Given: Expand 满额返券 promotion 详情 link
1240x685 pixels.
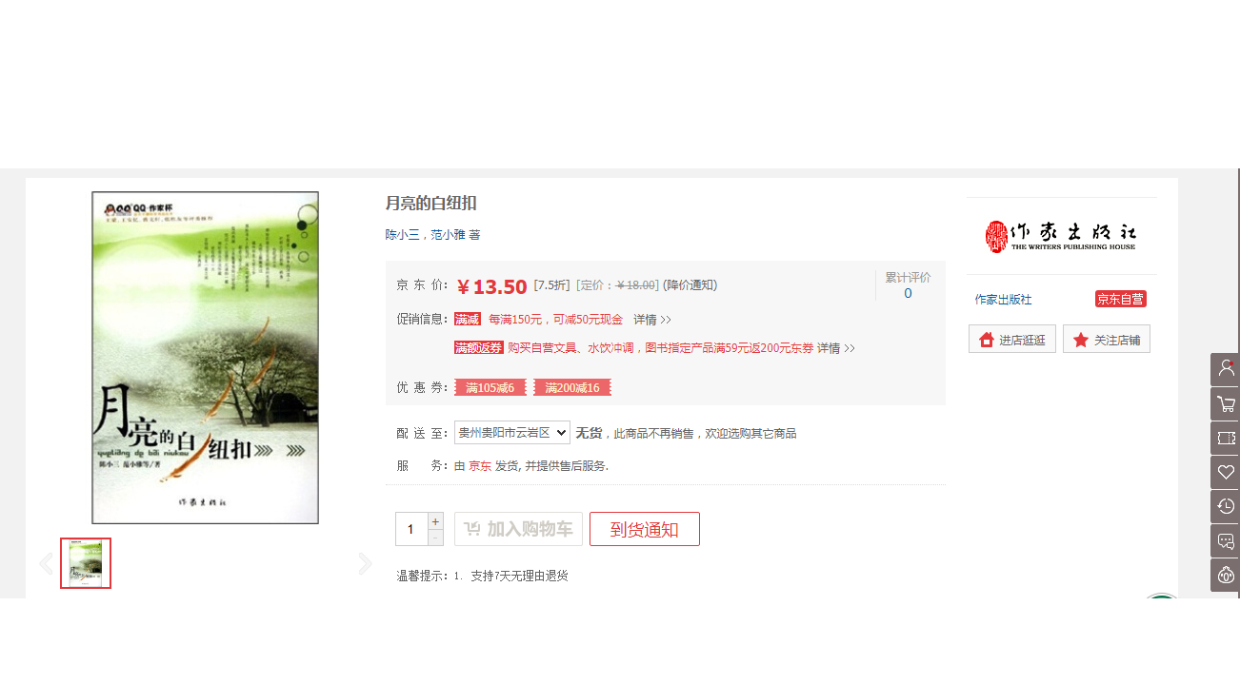Looking at the screenshot, I should pos(836,348).
